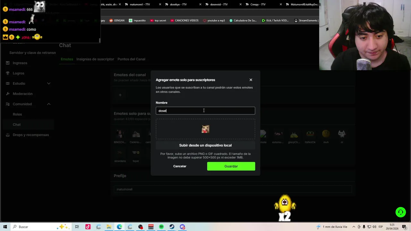Close the dosebye - 7TV tab
Viewport: 411px width, 231px height.
pyautogui.click(x=200, y=4)
